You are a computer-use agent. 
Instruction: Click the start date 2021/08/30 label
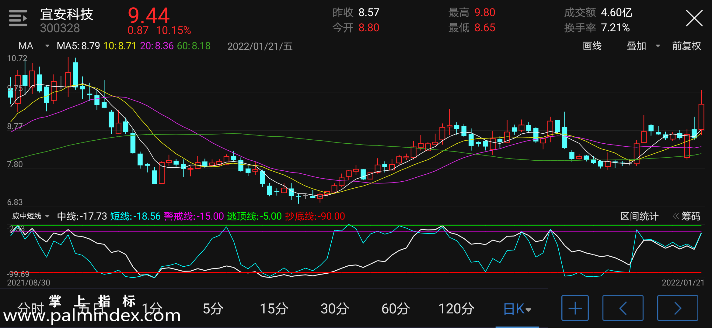click(x=29, y=283)
